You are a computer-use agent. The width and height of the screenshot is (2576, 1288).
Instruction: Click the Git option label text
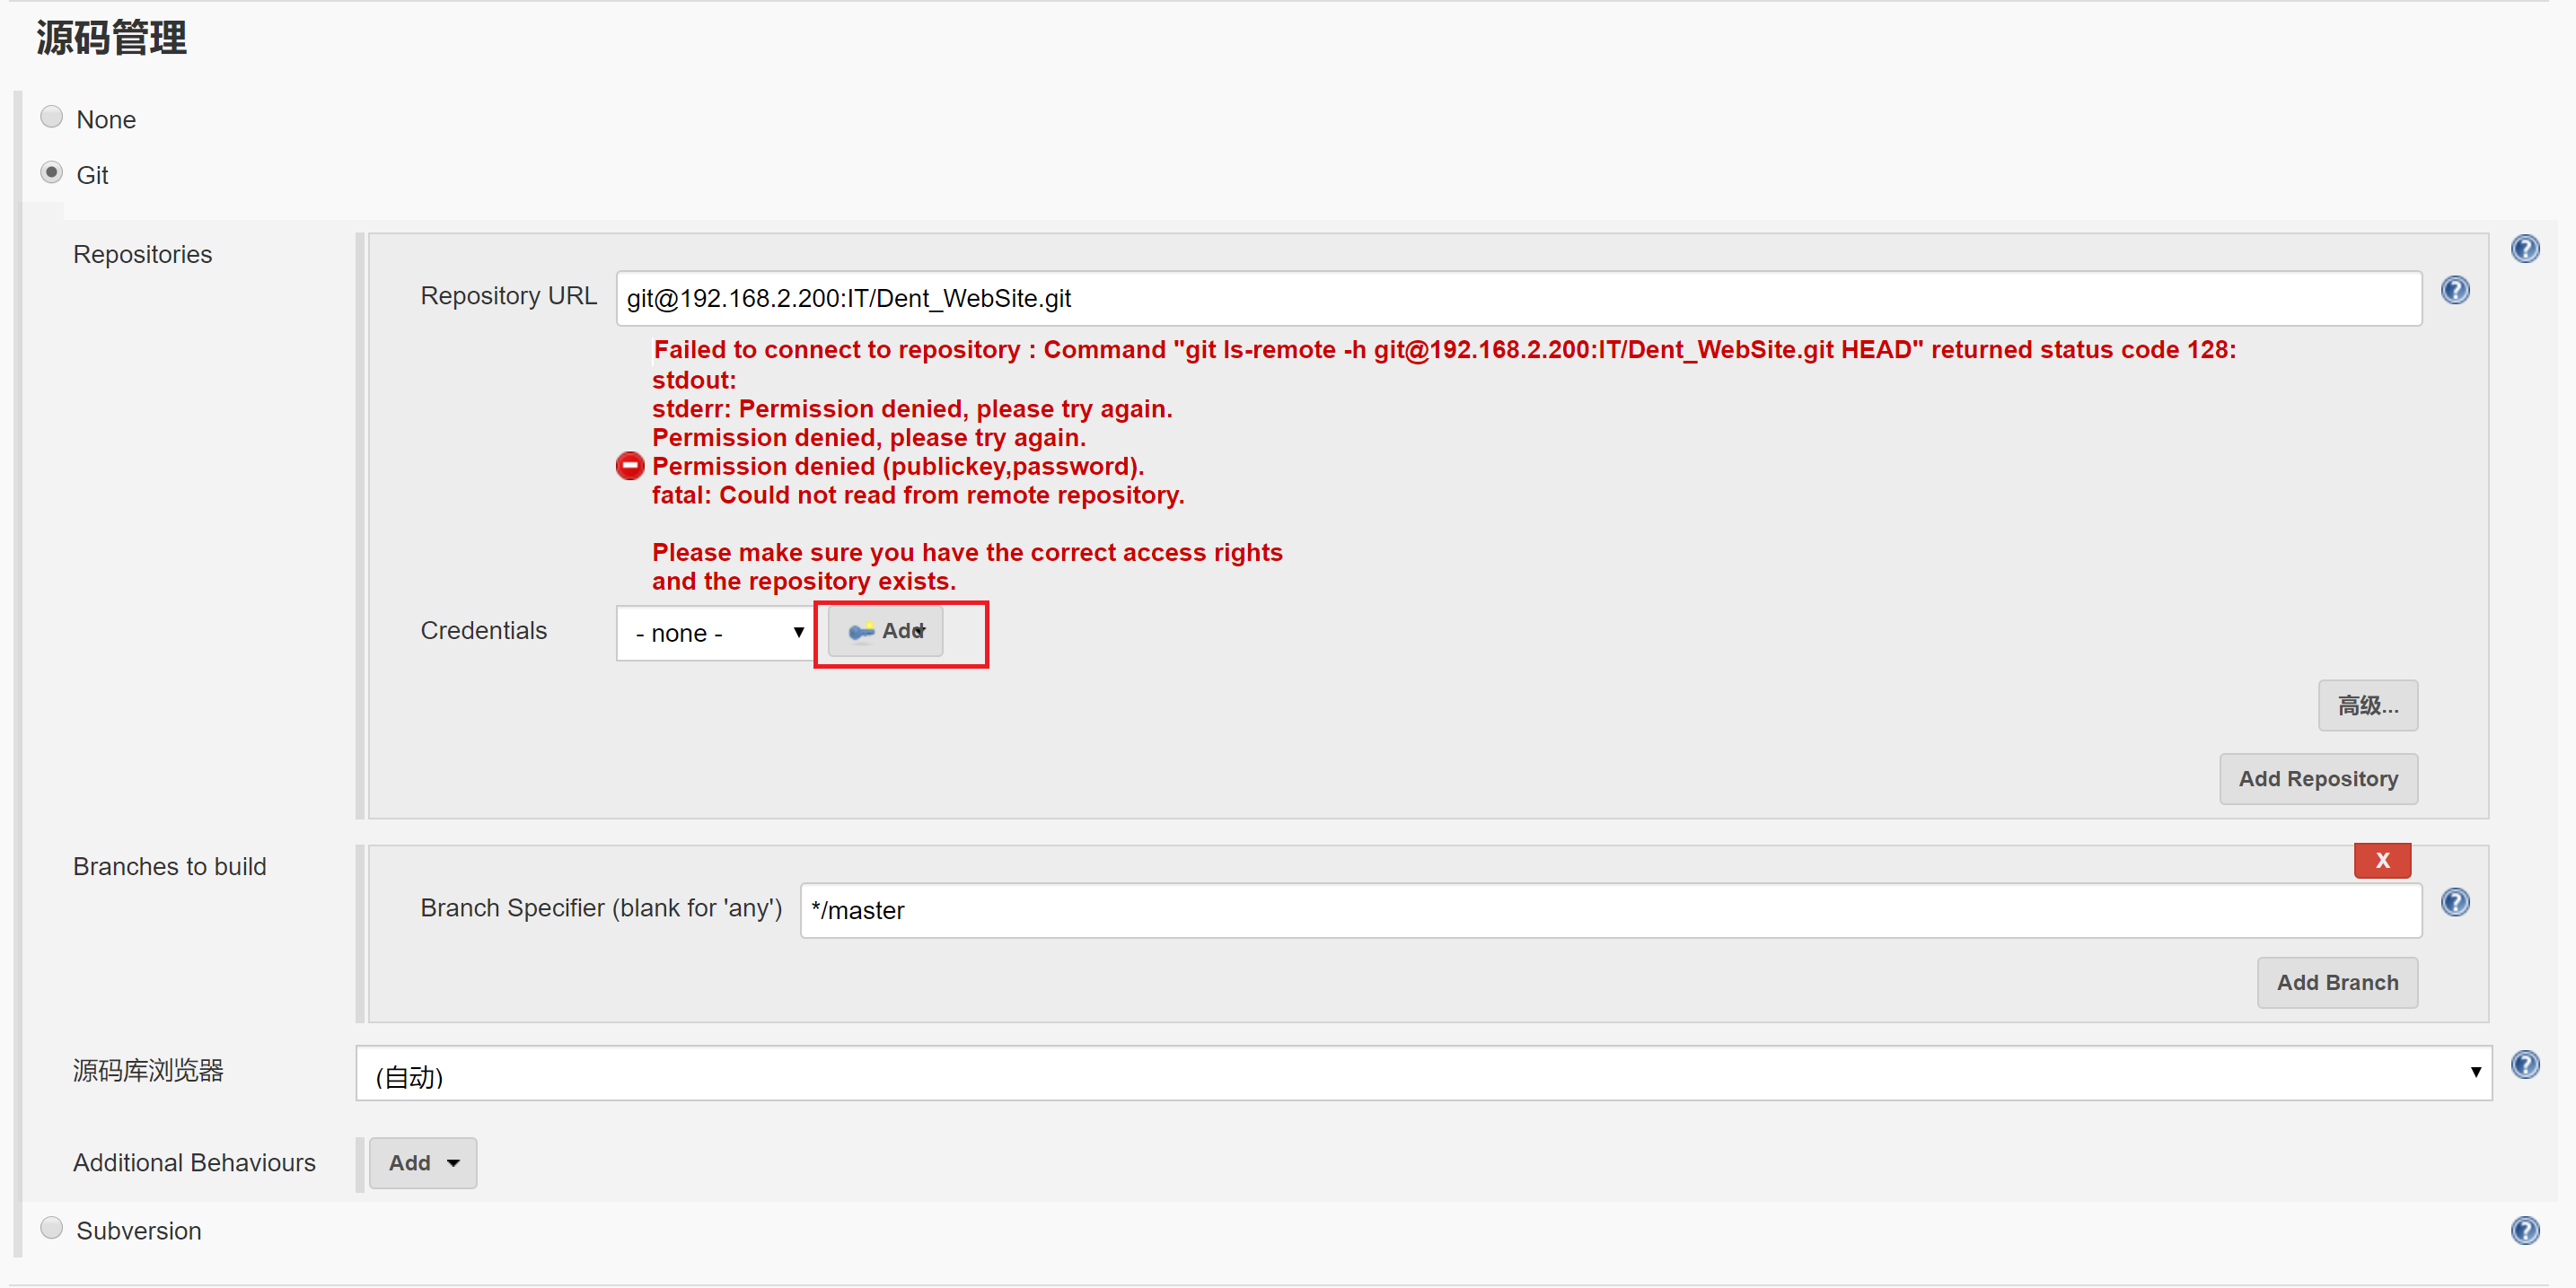coord(92,176)
